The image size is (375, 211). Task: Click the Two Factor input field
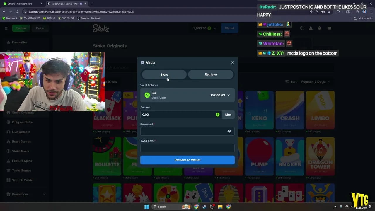[187, 148]
